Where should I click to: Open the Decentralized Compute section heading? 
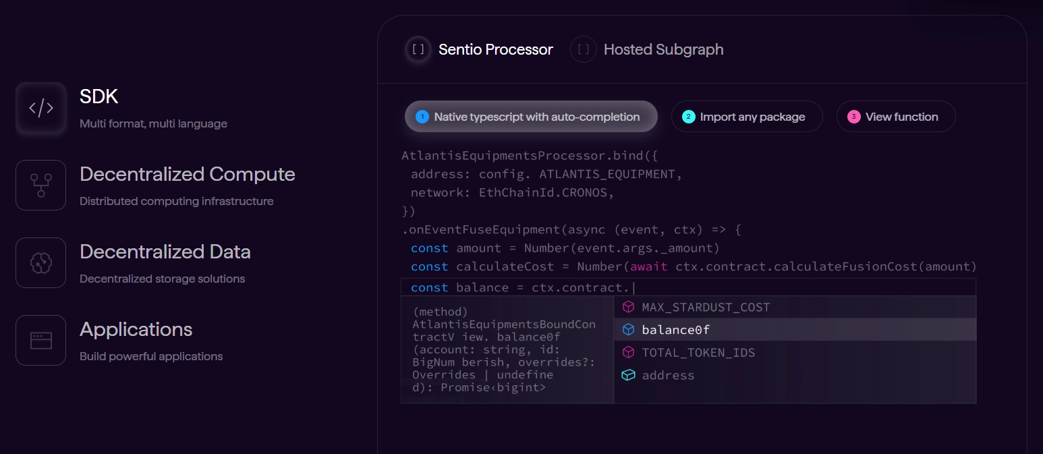188,174
